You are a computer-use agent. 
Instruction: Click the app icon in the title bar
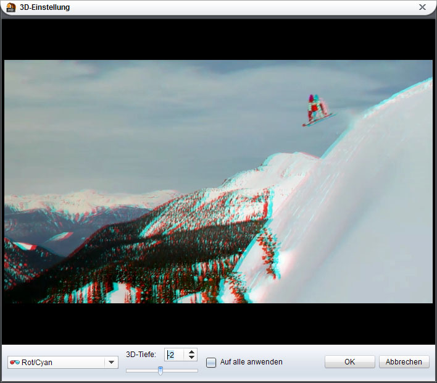point(10,7)
